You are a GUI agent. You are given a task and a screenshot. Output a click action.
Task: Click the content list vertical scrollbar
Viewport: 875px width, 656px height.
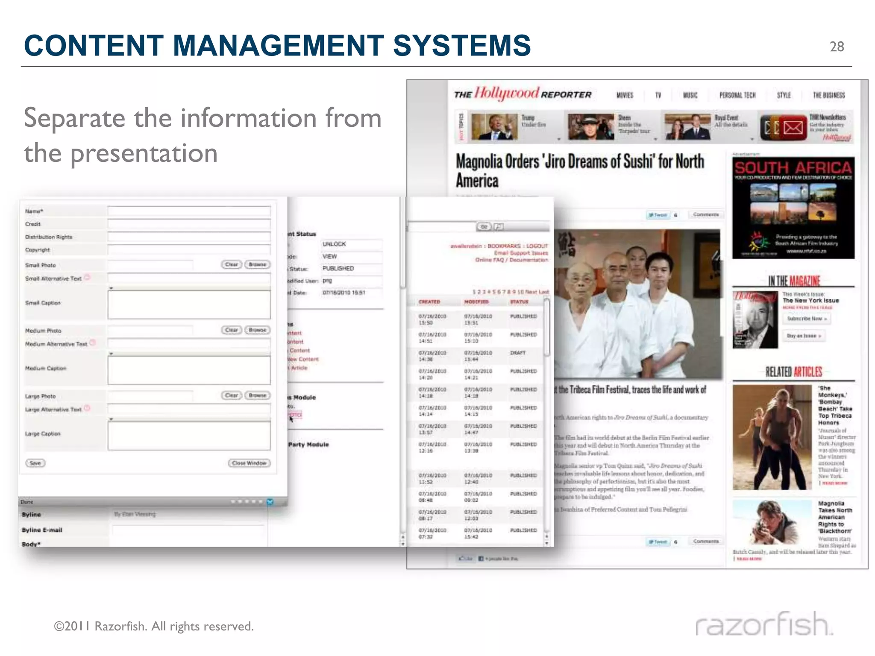547,327
